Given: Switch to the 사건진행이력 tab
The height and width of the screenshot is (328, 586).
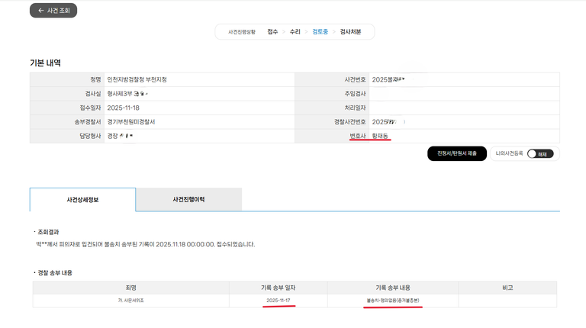Looking at the screenshot, I should tap(188, 199).
